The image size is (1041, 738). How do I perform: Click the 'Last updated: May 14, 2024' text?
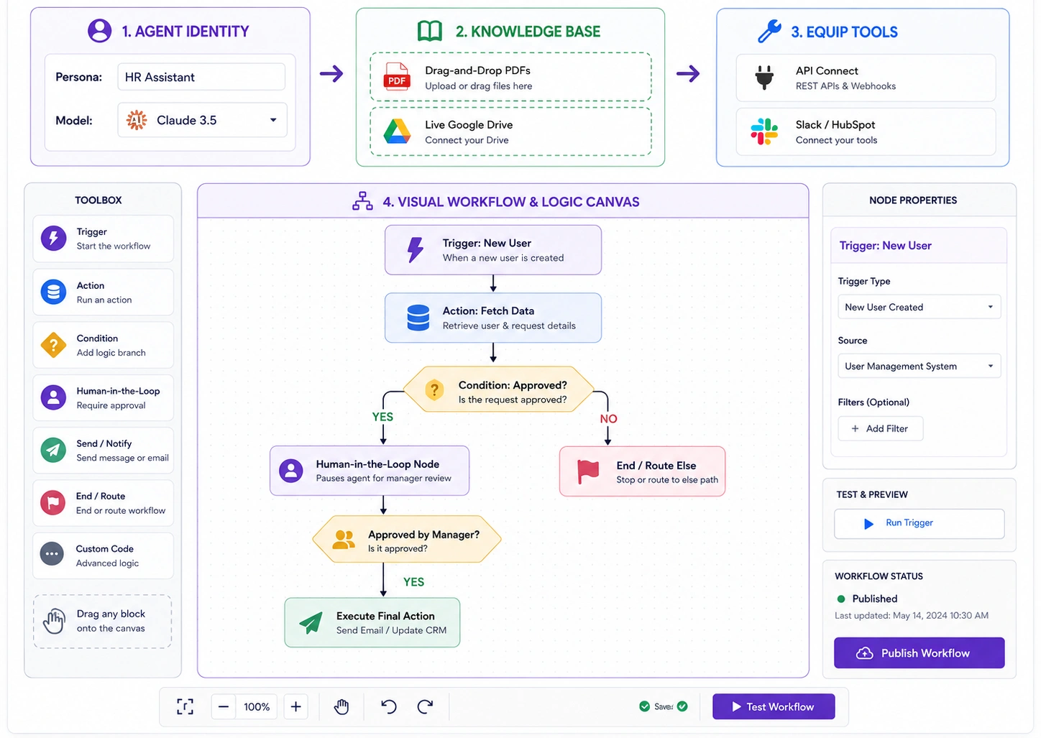[x=912, y=616]
